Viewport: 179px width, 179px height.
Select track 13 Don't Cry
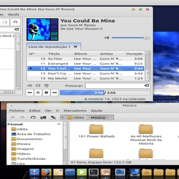(86, 73)
